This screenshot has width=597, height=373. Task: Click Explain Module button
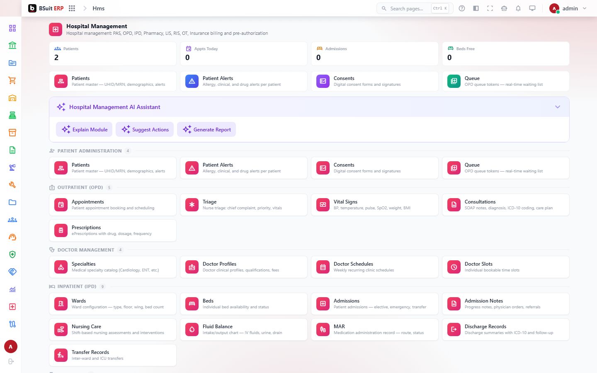coord(84,129)
